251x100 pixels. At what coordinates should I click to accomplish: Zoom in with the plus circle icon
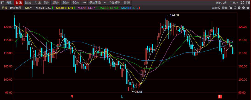[239, 8]
